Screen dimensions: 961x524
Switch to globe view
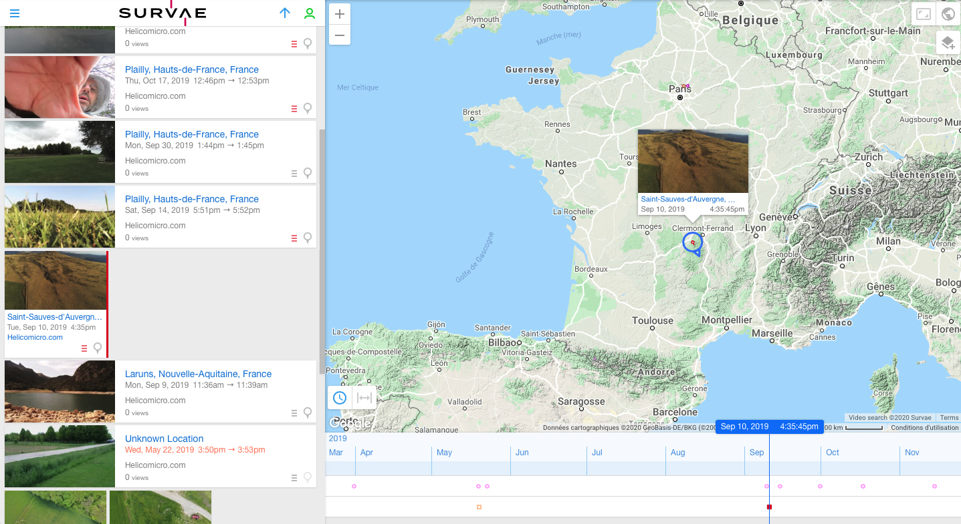[948, 14]
